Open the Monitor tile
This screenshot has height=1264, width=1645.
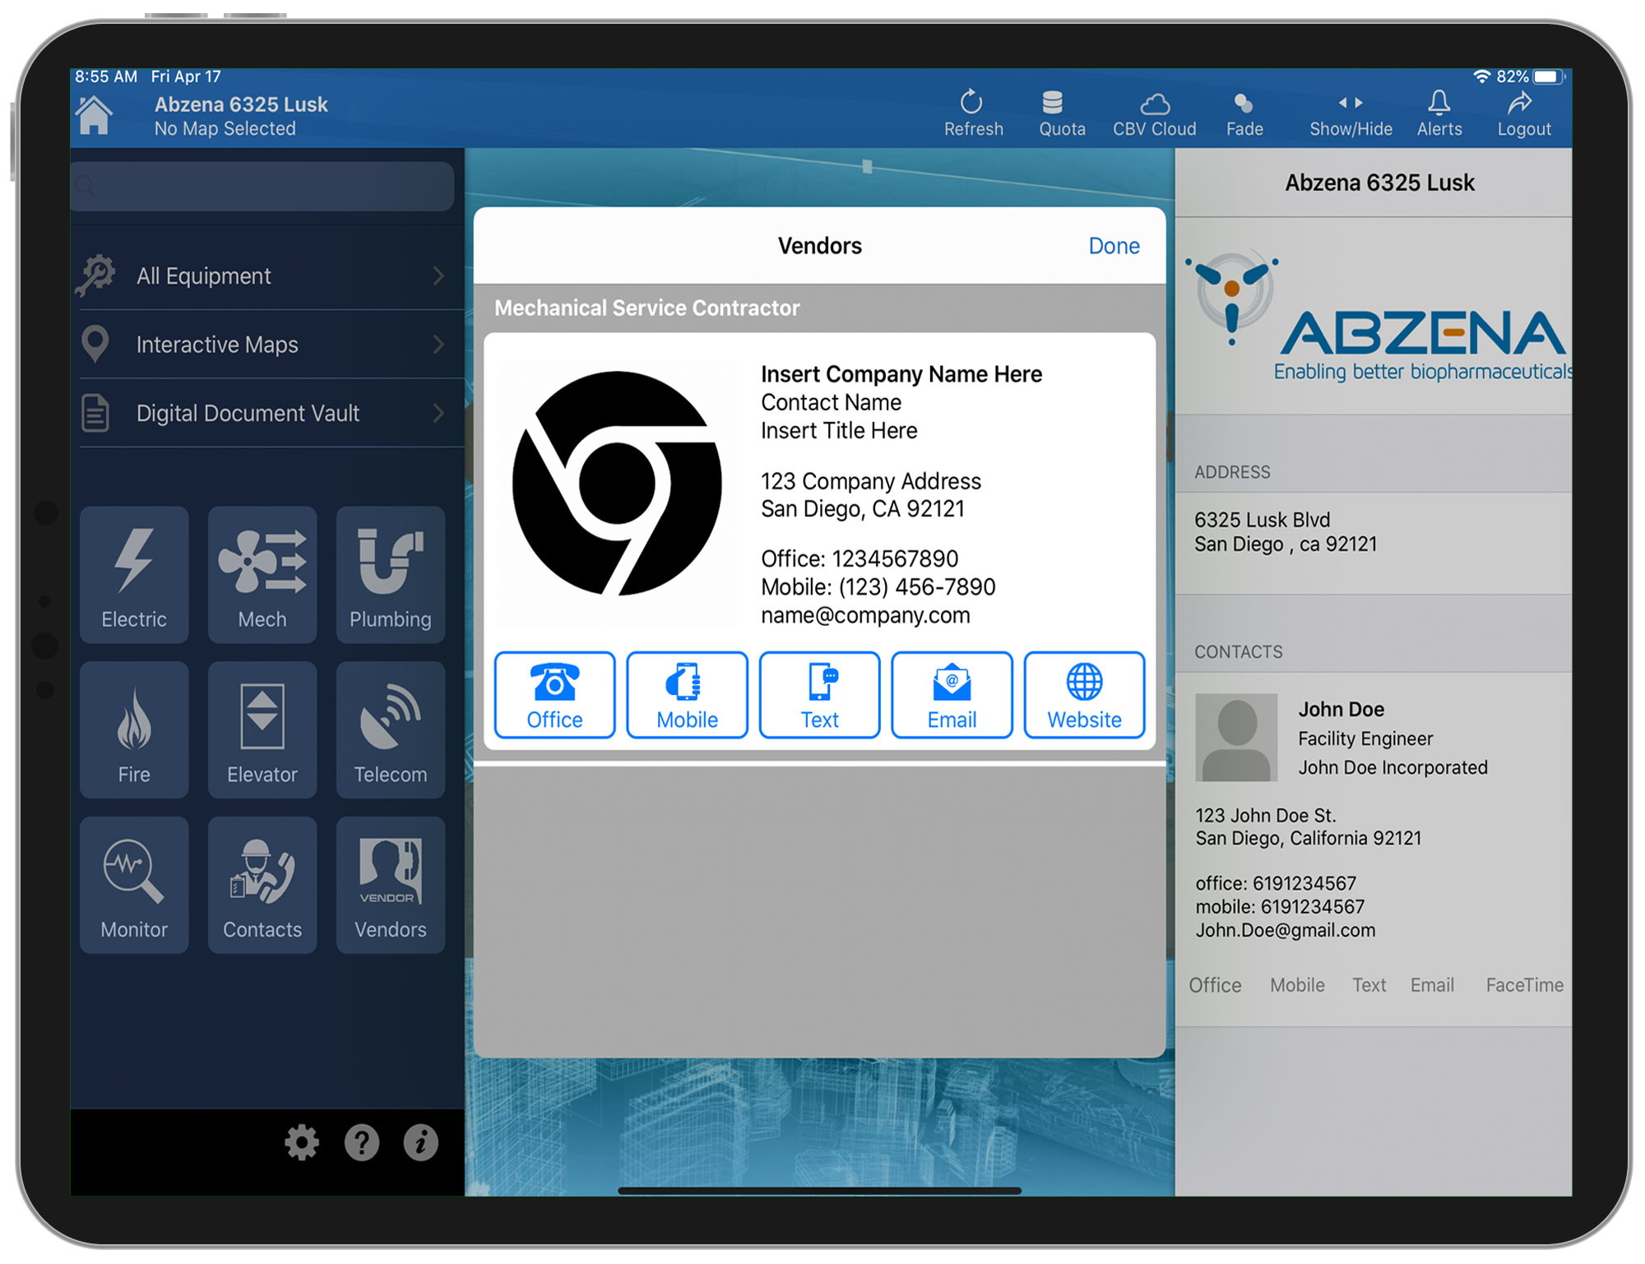point(134,885)
